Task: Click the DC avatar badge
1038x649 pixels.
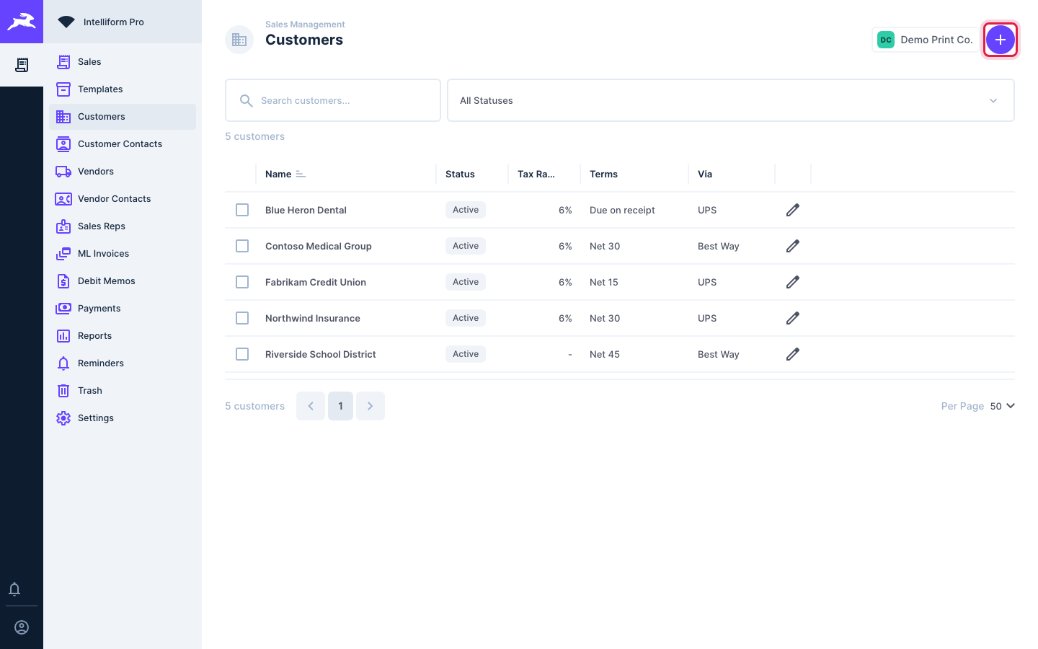Action: click(x=886, y=40)
